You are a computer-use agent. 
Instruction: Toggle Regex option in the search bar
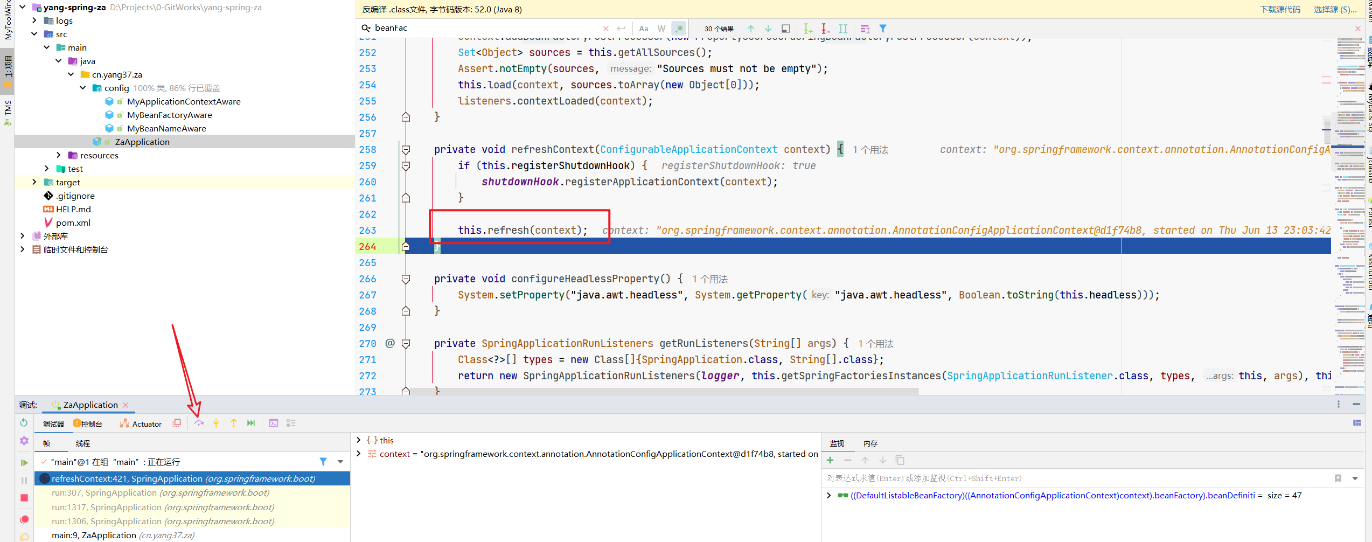(x=679, y=29)
